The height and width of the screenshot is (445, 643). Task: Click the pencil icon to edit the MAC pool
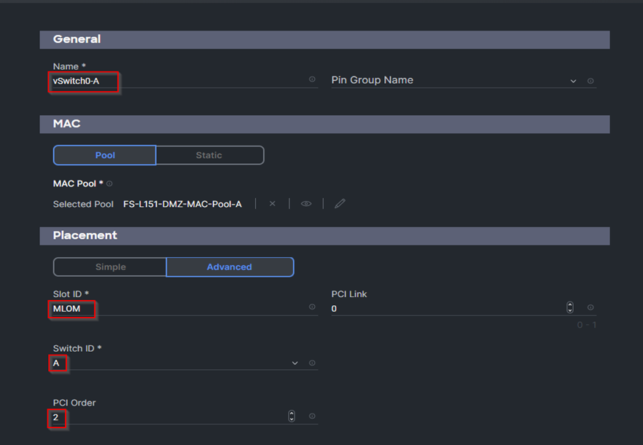pos(339,203)
